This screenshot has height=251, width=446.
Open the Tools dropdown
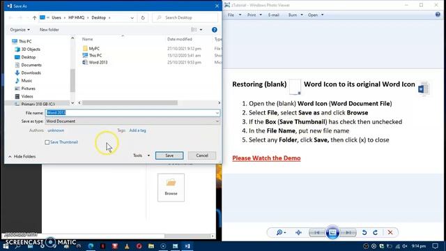pyautogui.click(x=141, y=155)
